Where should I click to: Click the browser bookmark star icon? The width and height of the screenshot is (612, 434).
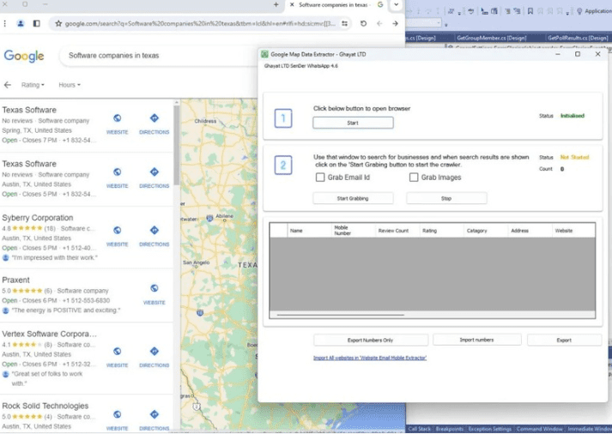point(58,23)
